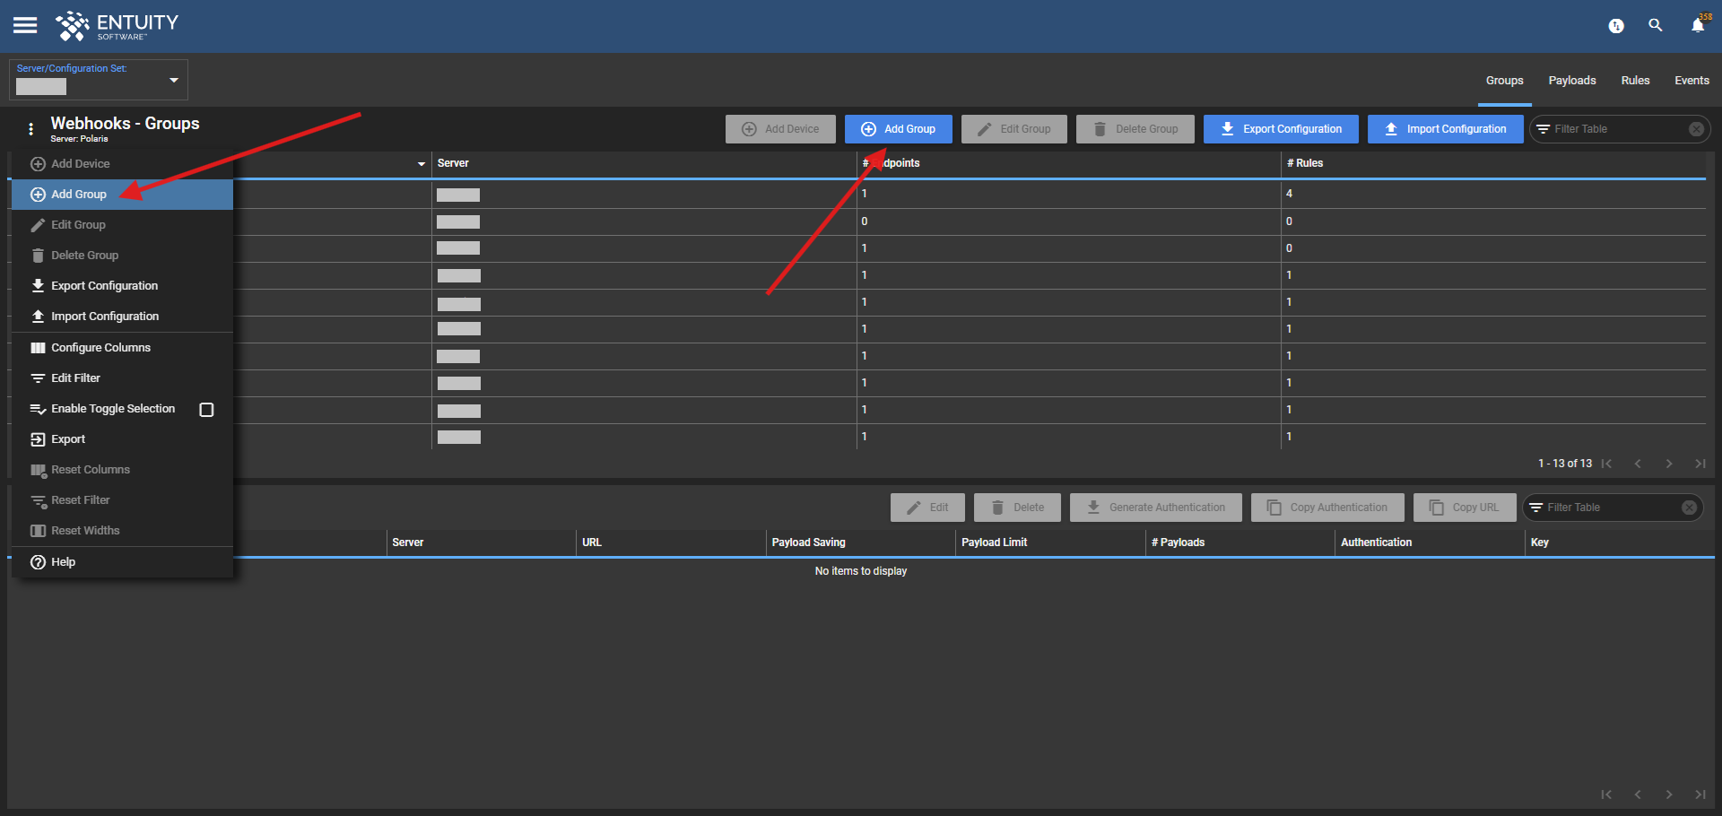This screenshot has height=816, width=1722.
Task: Choose Export in the context menu
Action: coord(122,439)
